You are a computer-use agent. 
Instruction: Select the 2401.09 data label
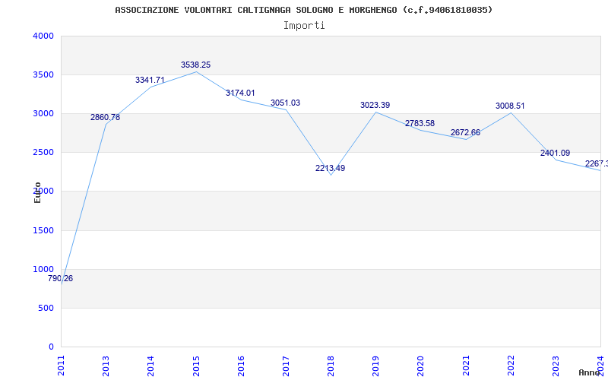click(556, 154)
